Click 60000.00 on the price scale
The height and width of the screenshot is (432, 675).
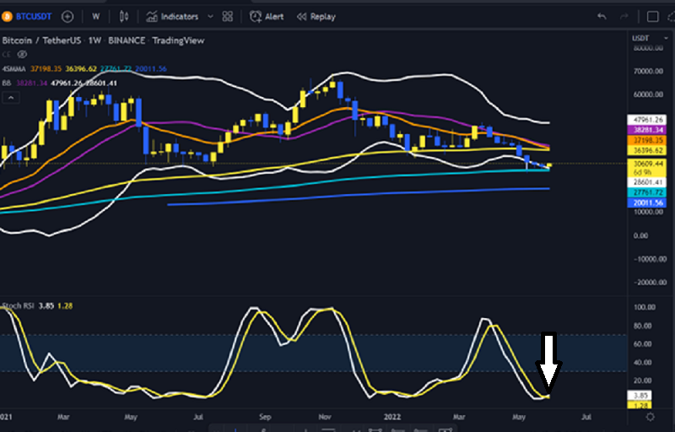pyautogui.click(x=648, y=94)
